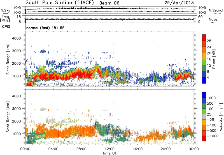This screenshot has height=155, width=224.
Task: Click the 'N.Sky' label
Action: click(x=5, y=10)
